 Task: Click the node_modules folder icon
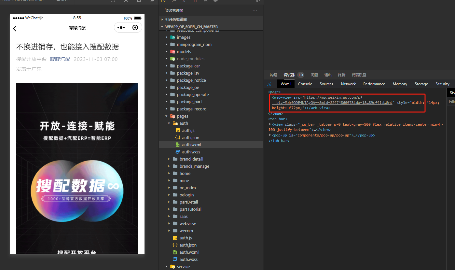[x=172, y=59]
